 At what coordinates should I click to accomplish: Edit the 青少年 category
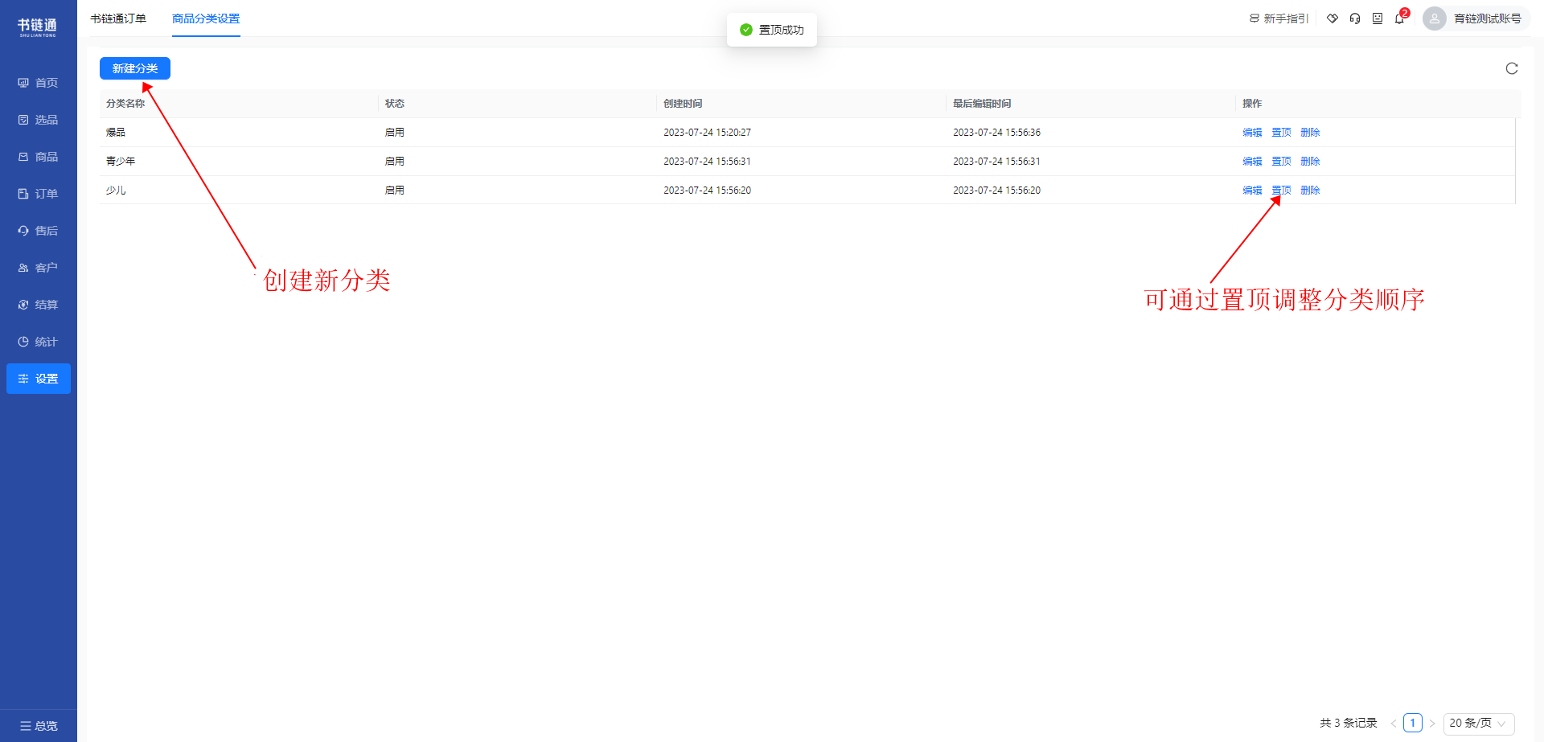point(1252,162)
